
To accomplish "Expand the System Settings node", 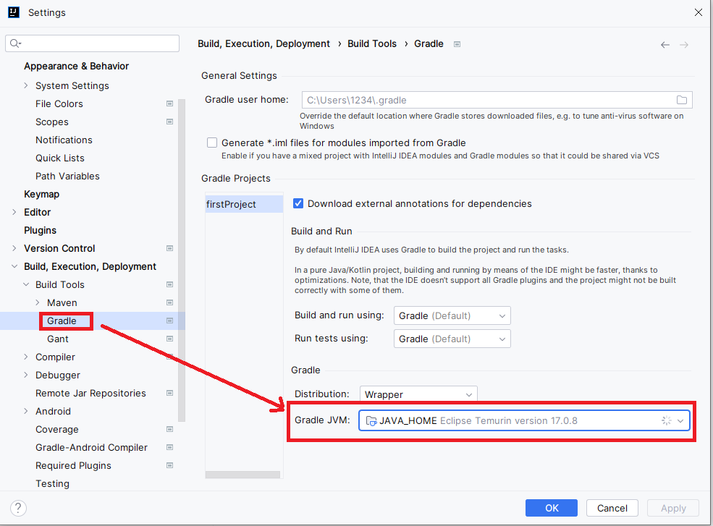I will (x=26, y=85).
